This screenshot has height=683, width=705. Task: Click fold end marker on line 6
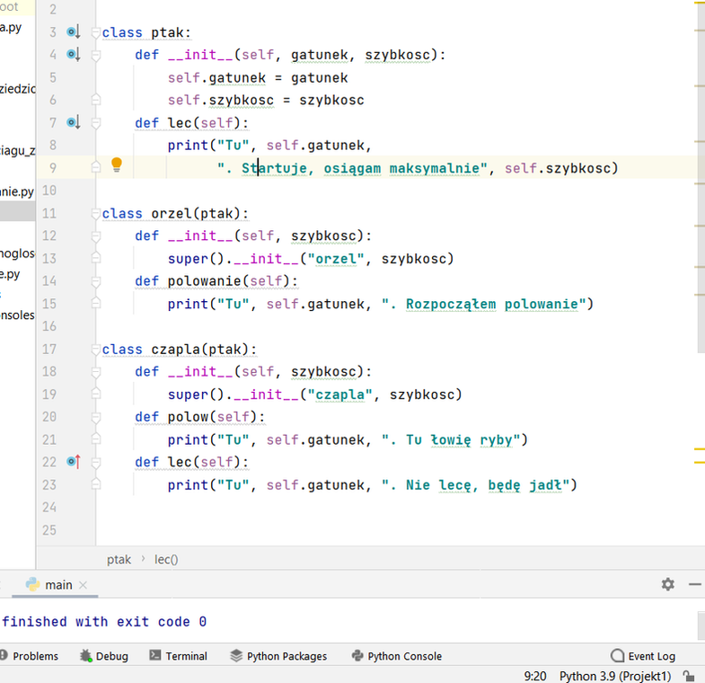click(95, 100)
